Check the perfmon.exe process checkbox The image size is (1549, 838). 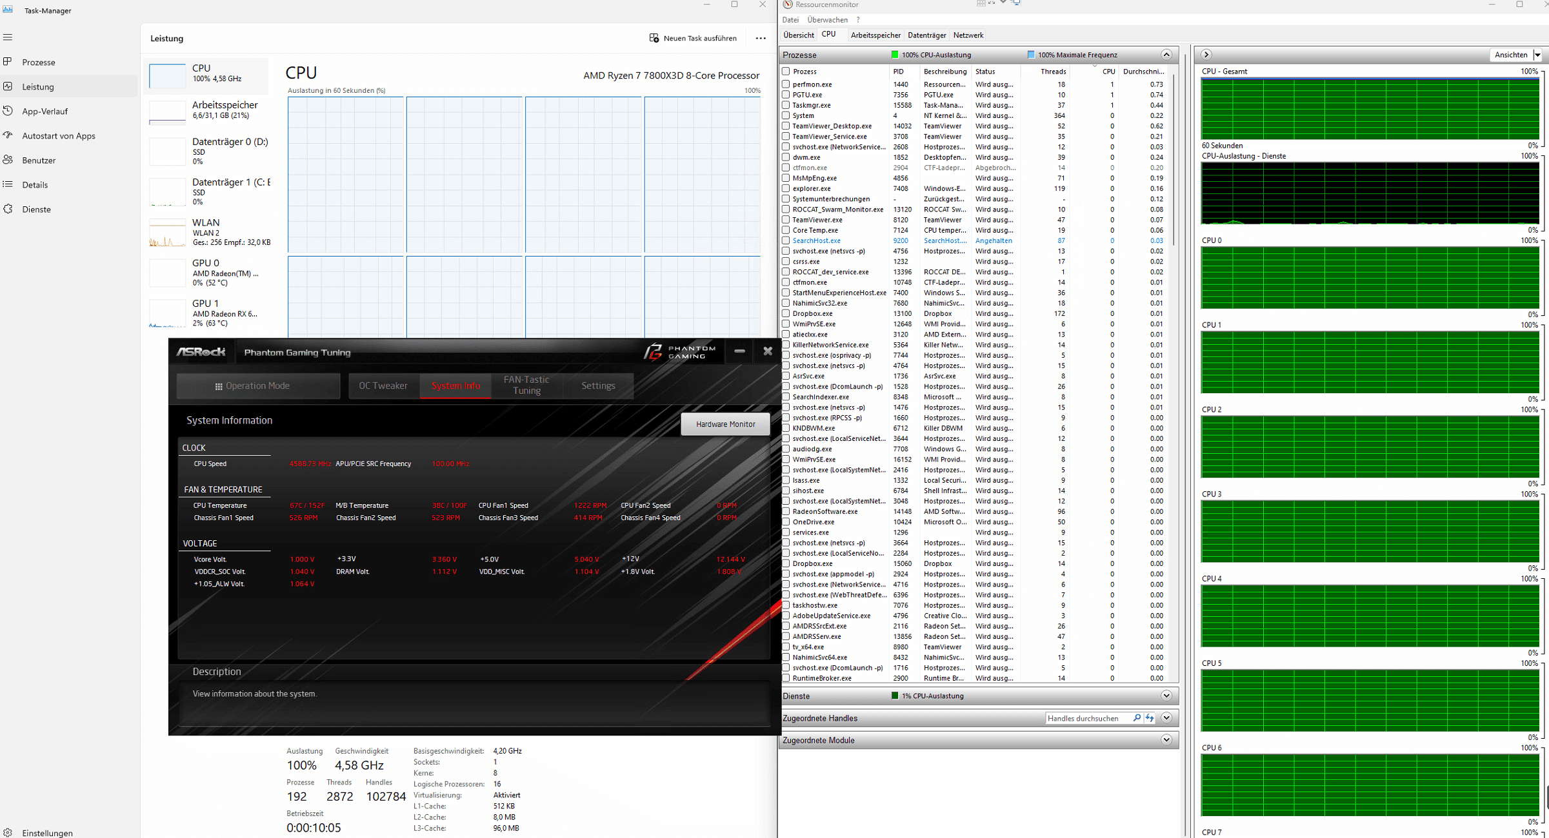tap(786, 84)
